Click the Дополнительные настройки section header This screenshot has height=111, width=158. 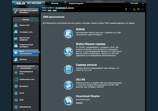pos(26,67)
